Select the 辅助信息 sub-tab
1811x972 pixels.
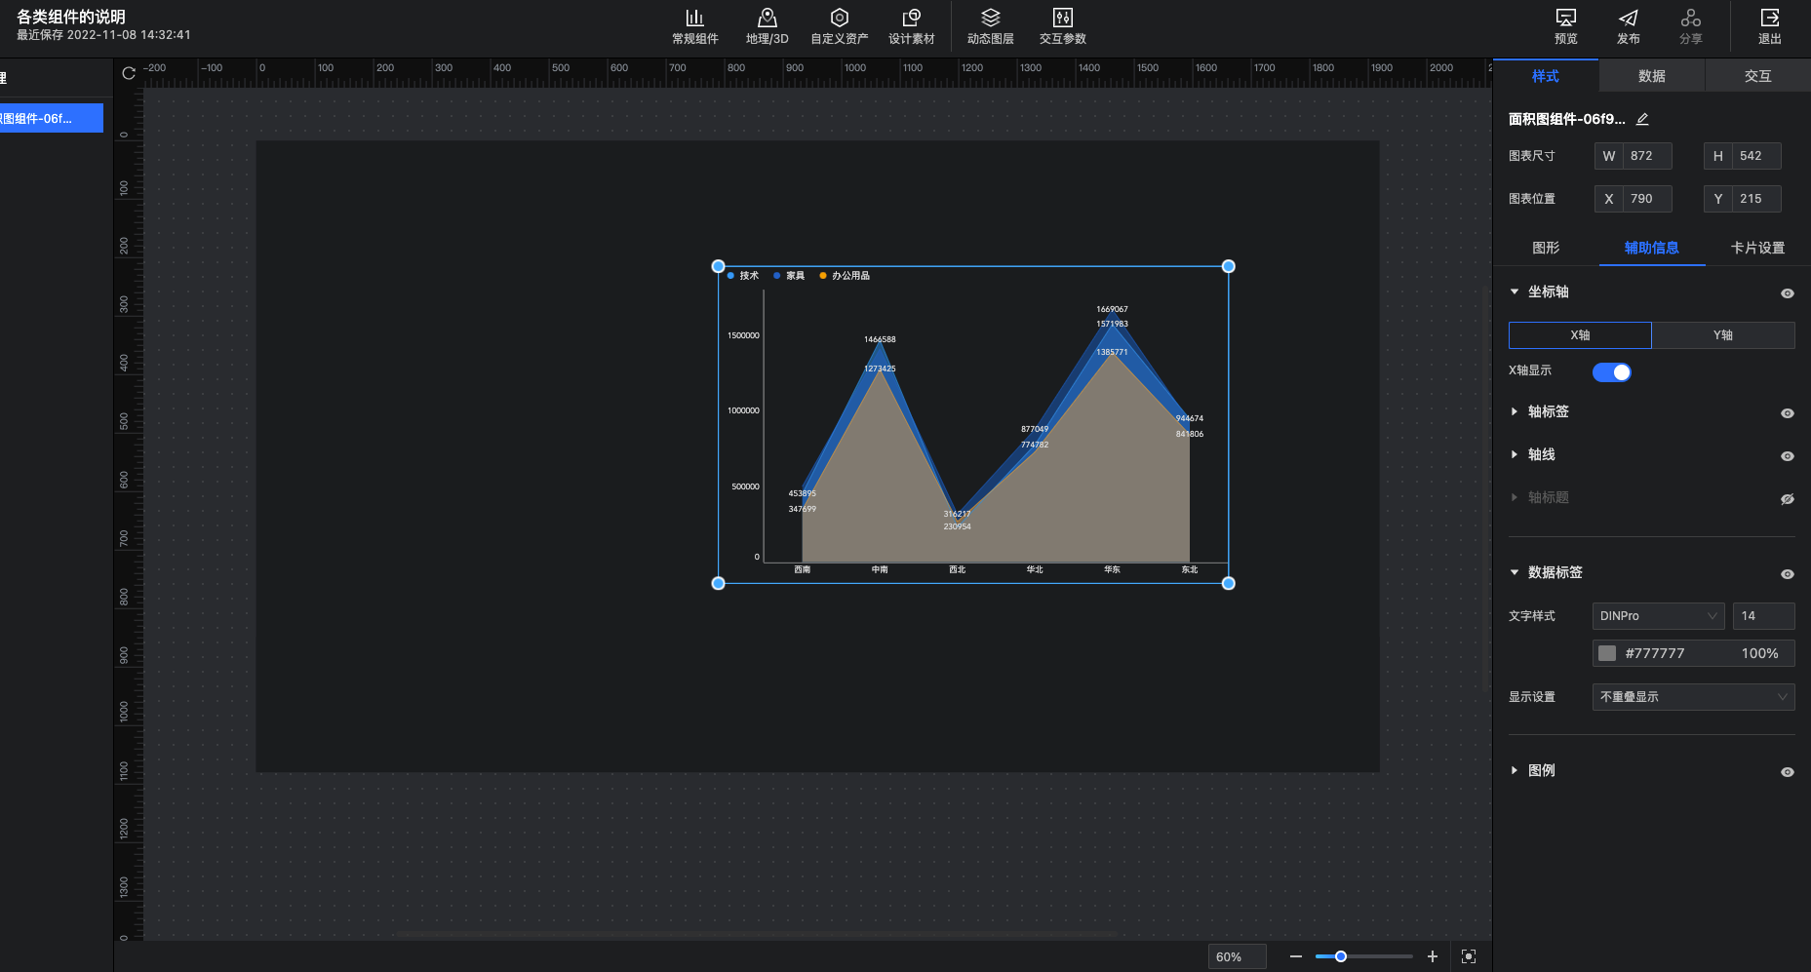[x=1651, y=248]
